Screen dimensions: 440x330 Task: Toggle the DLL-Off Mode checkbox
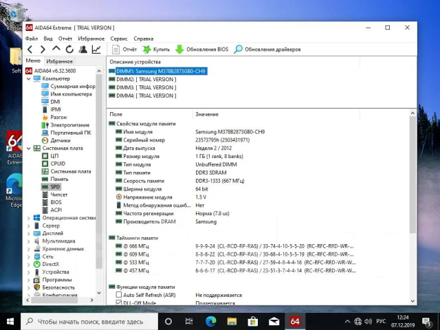119,302
